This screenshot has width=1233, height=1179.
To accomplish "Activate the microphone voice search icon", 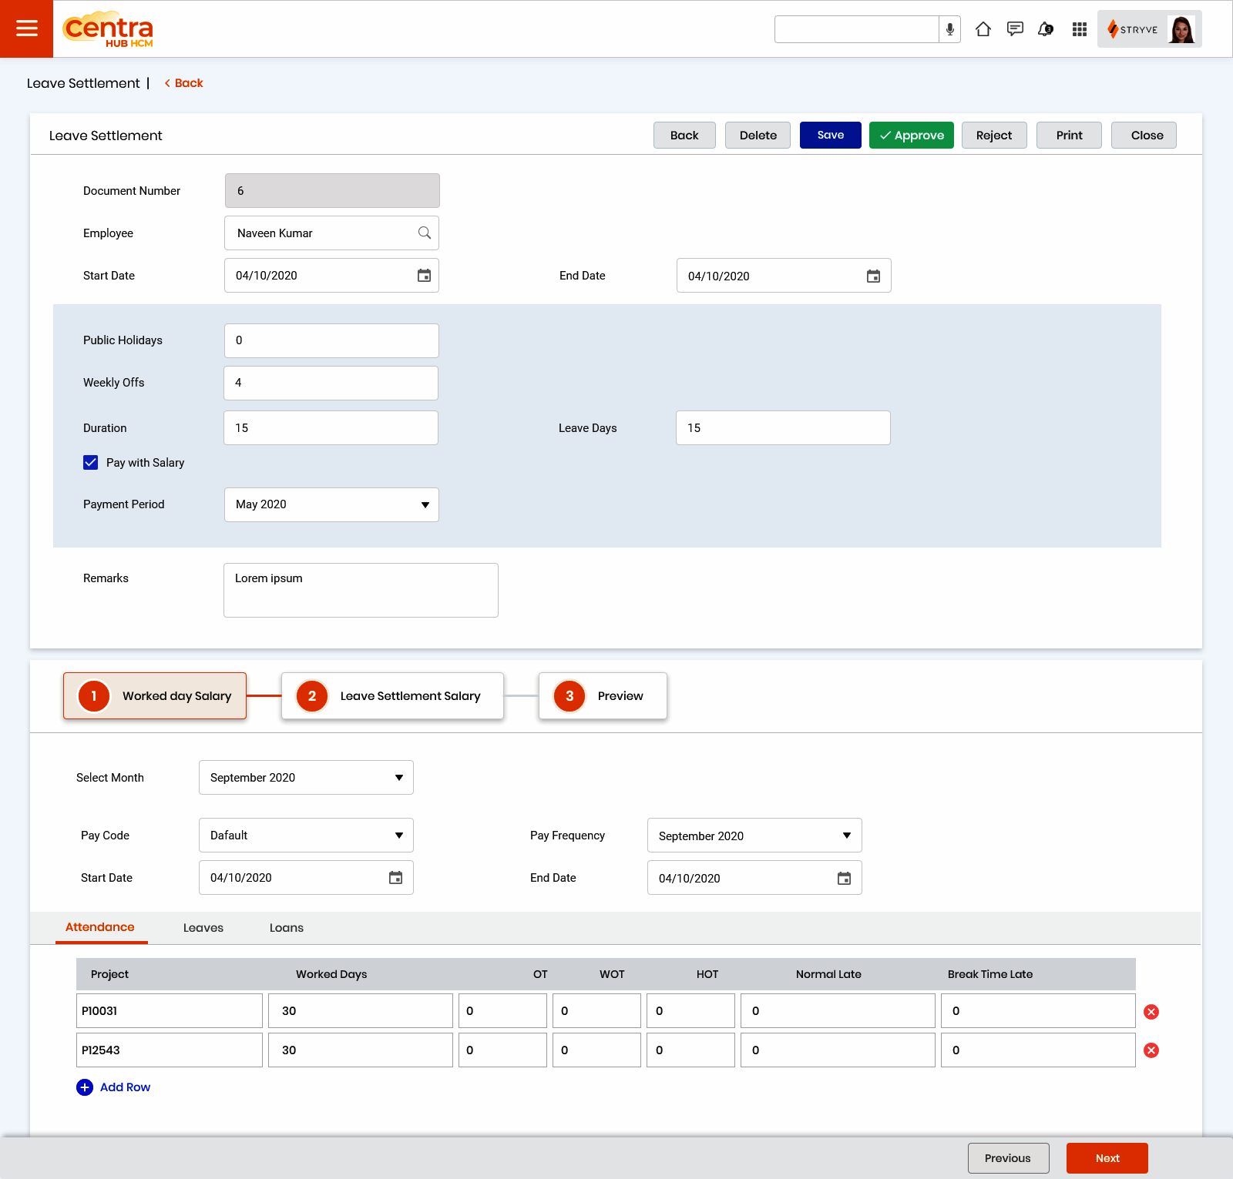I will pos(949,29).
